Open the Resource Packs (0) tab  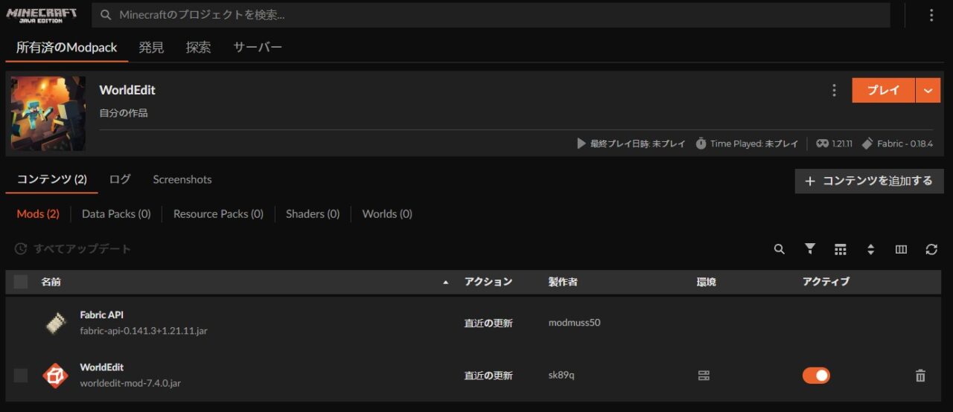point(218,214)
